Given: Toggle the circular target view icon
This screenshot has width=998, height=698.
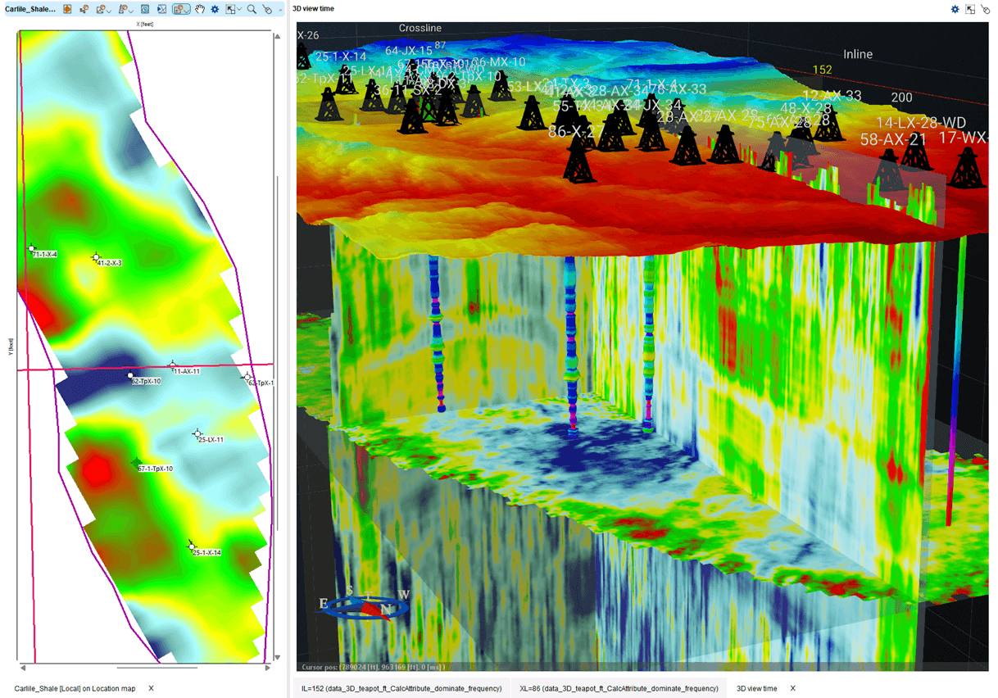Looking at the screenshot, I should point(144,9).
